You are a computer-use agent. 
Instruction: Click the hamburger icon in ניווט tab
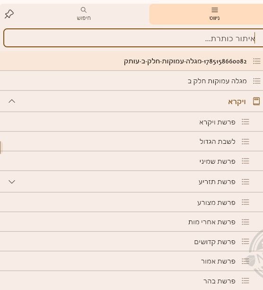215,10
